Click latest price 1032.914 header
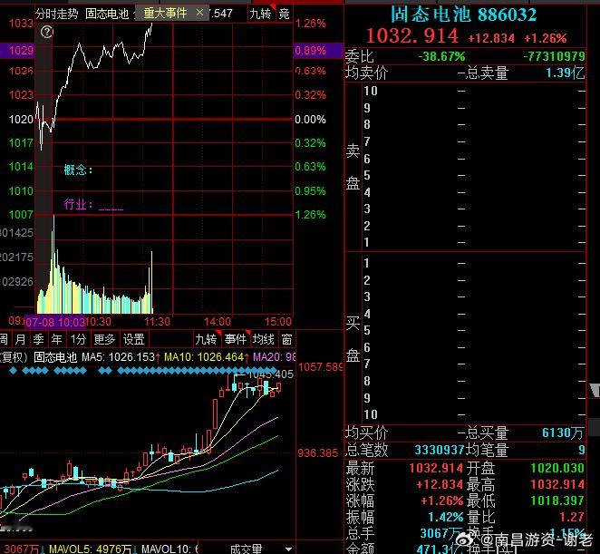The width and height of the screenshot is (600, 554). click(412, 36)
